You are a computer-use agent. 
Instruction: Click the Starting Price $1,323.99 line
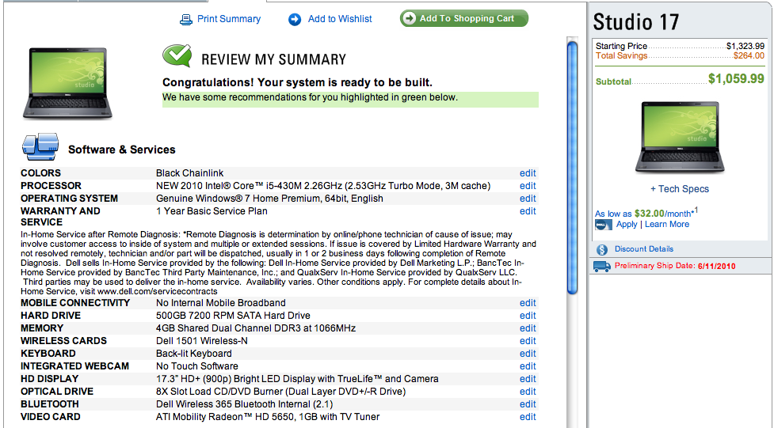pos(680,46)
